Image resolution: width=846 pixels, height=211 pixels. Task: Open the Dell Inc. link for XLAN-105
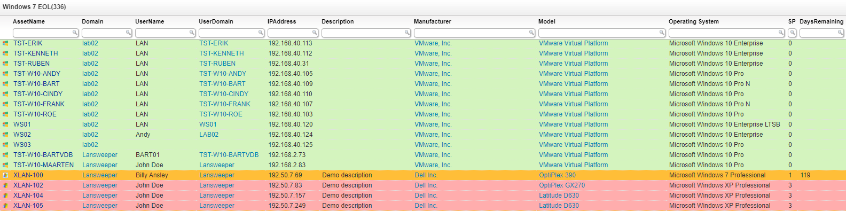pos(426,206)
